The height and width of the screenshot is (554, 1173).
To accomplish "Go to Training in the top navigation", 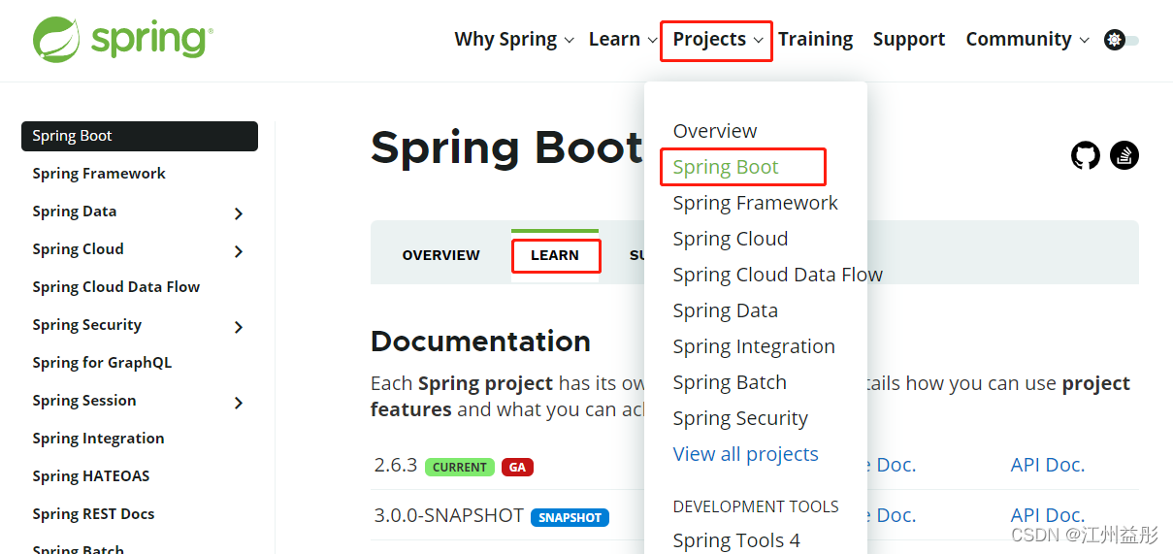I will pyautogui.click(x=815, y=40).
